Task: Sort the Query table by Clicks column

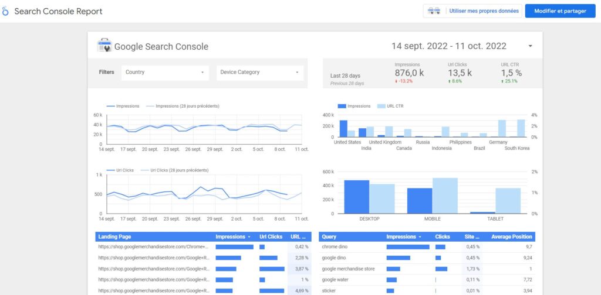Action: 442,237
